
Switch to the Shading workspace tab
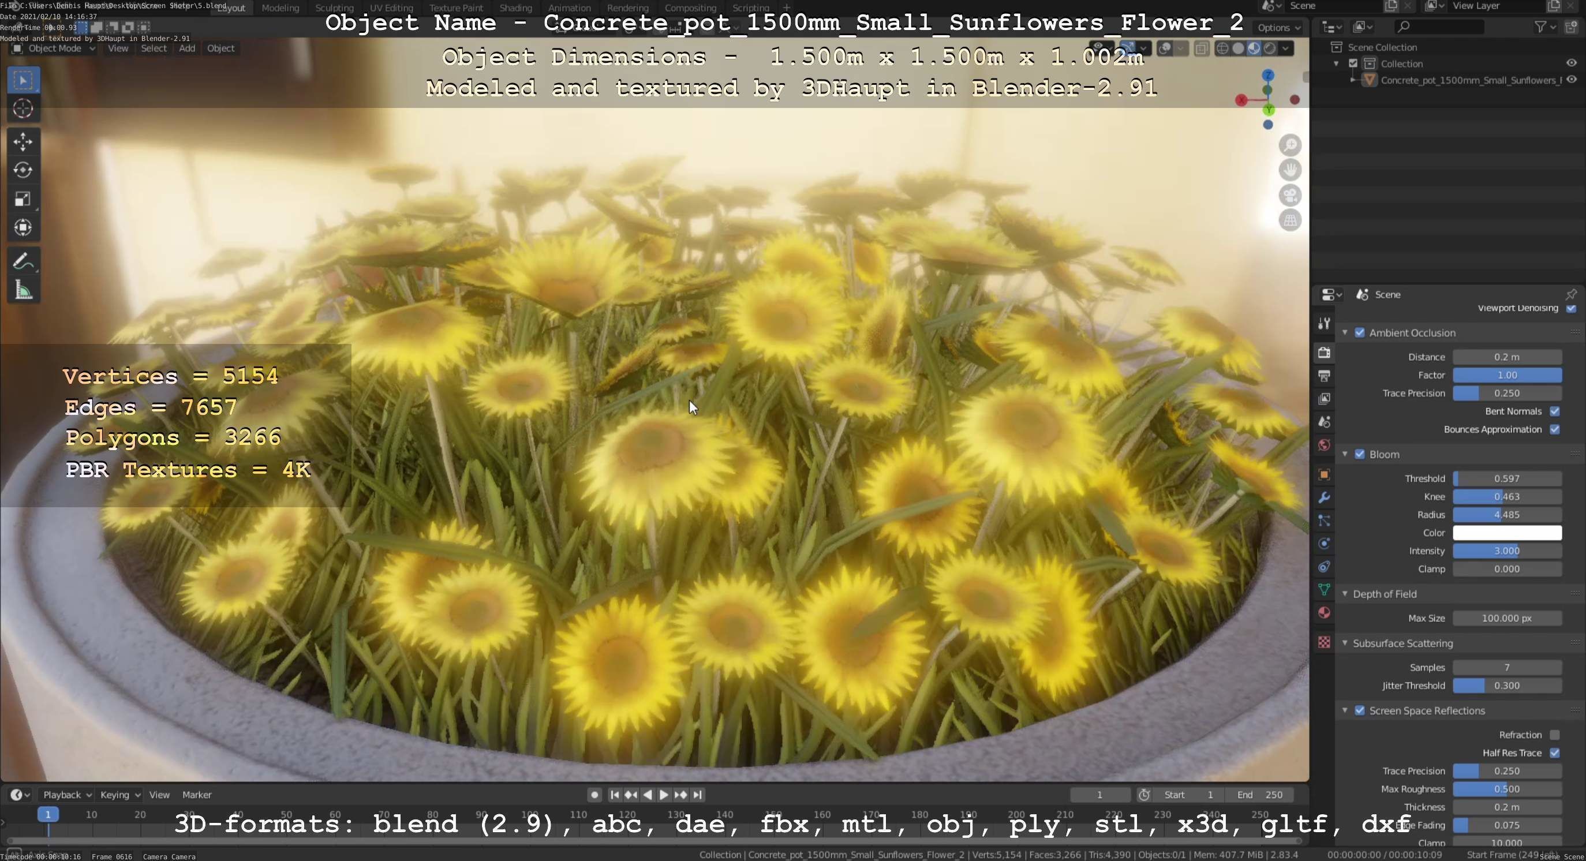tap(516, 8)
